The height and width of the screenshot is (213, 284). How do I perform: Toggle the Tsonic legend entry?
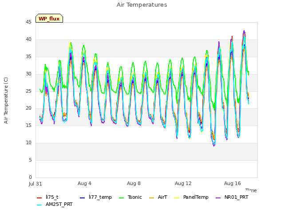(x=130, y=197)
